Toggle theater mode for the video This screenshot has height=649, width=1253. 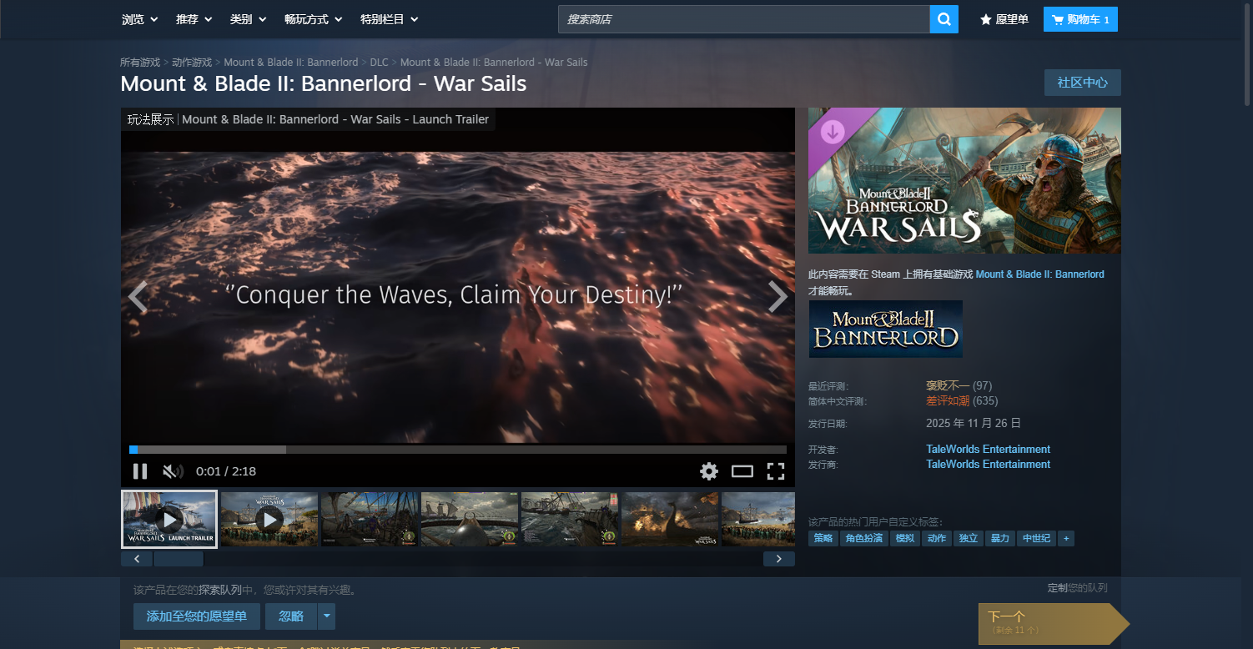point(742,471)
